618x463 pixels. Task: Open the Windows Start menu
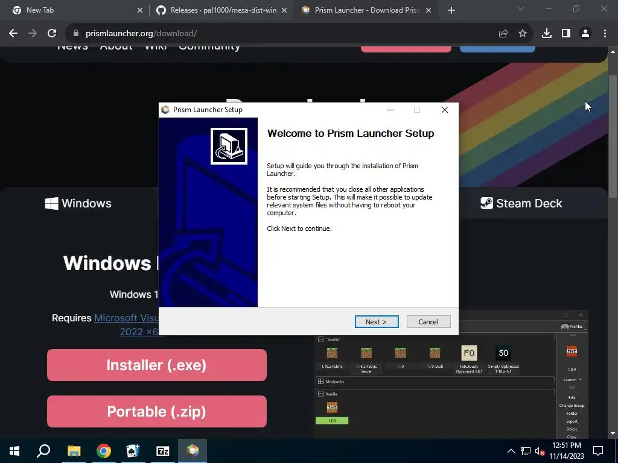tap(14, 451)
